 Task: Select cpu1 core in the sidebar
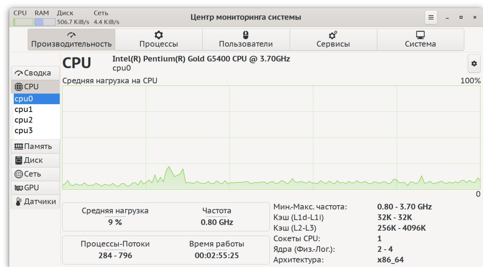tap(24, 109)
